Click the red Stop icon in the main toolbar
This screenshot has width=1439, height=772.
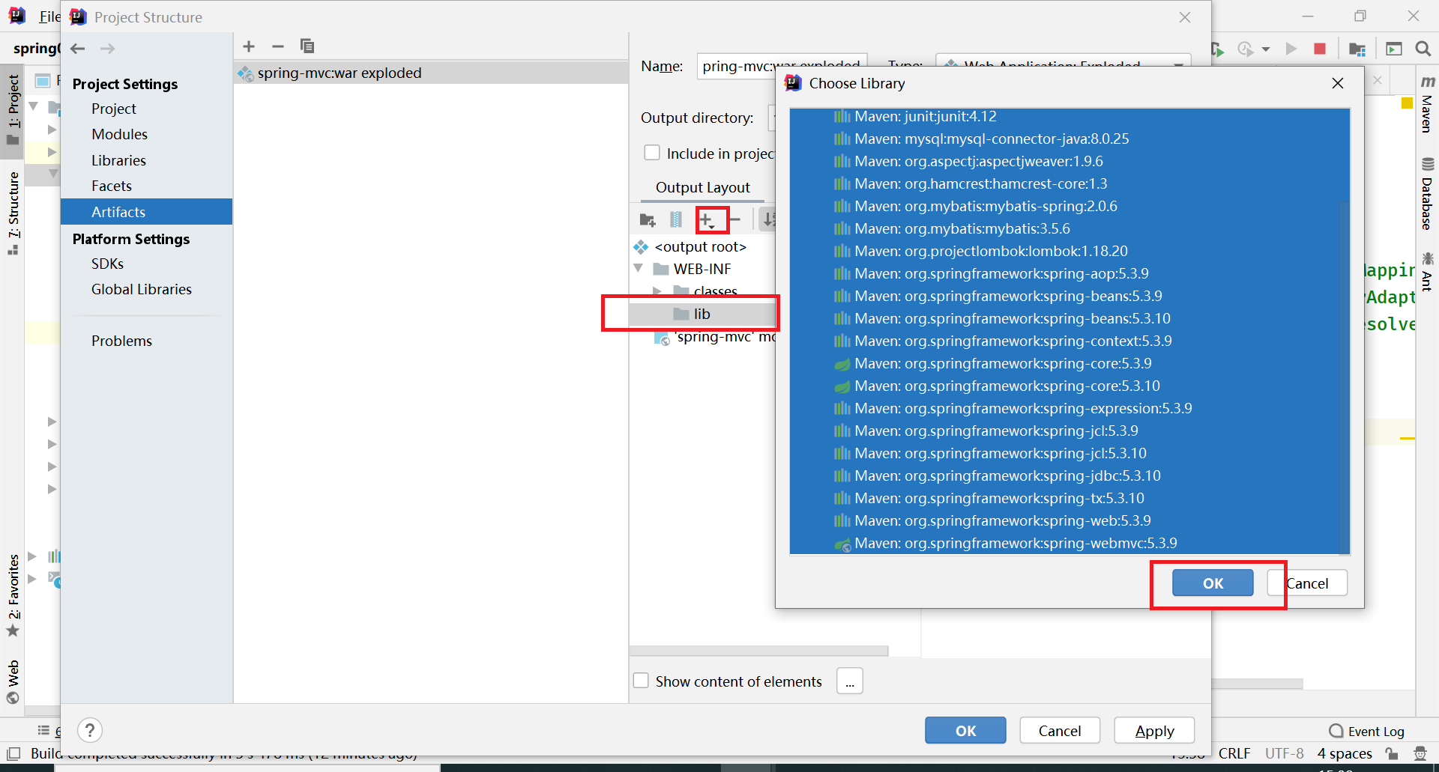point(1320,49)
